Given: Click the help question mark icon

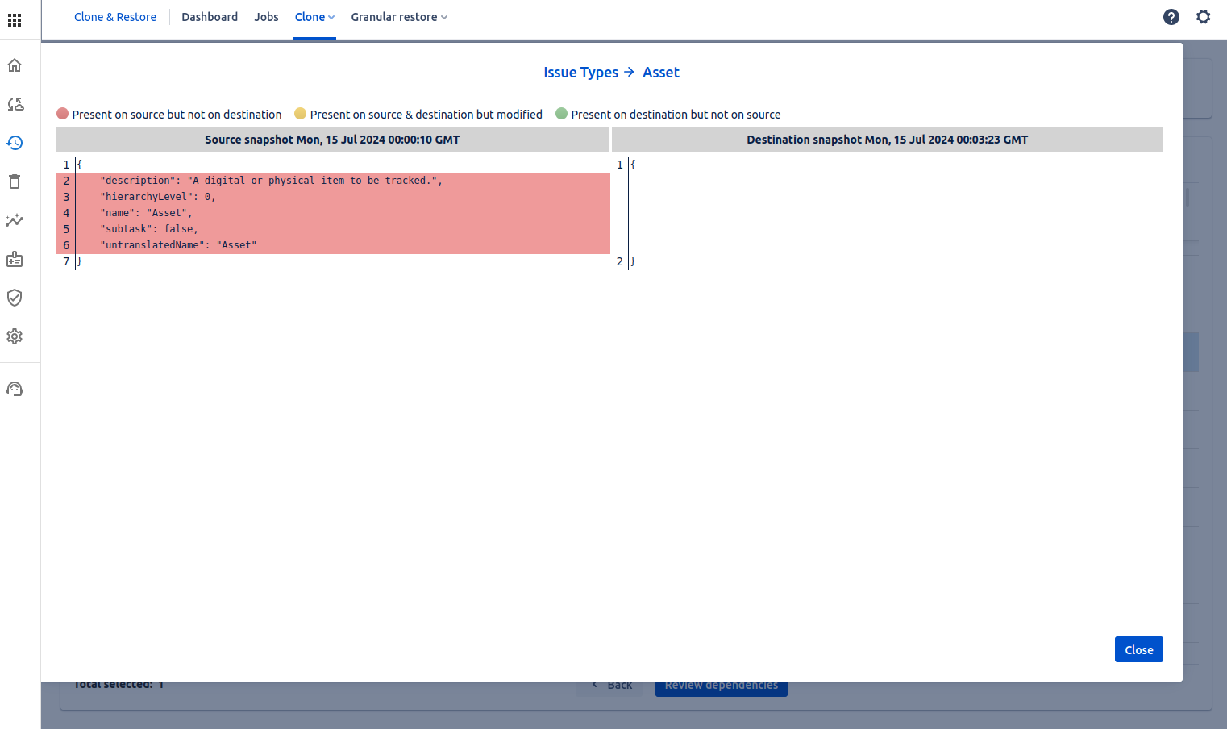Looking at the screenshot, I should point(1171,17).
